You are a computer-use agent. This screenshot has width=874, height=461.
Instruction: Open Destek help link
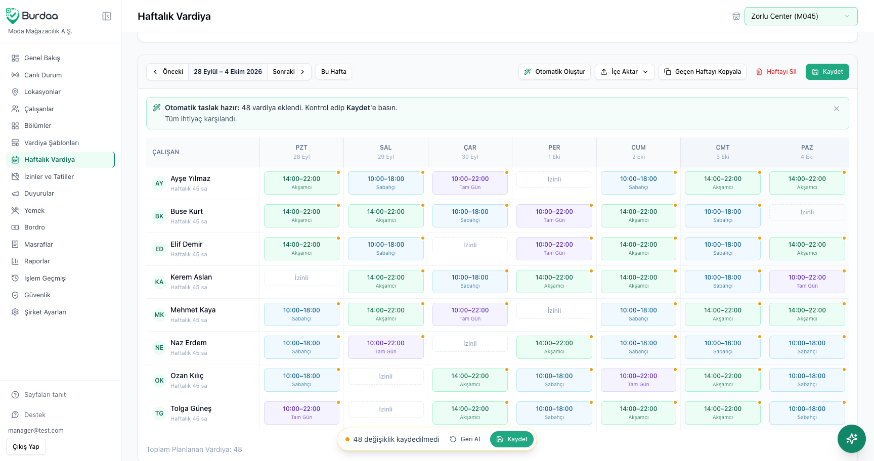[61, 415]
